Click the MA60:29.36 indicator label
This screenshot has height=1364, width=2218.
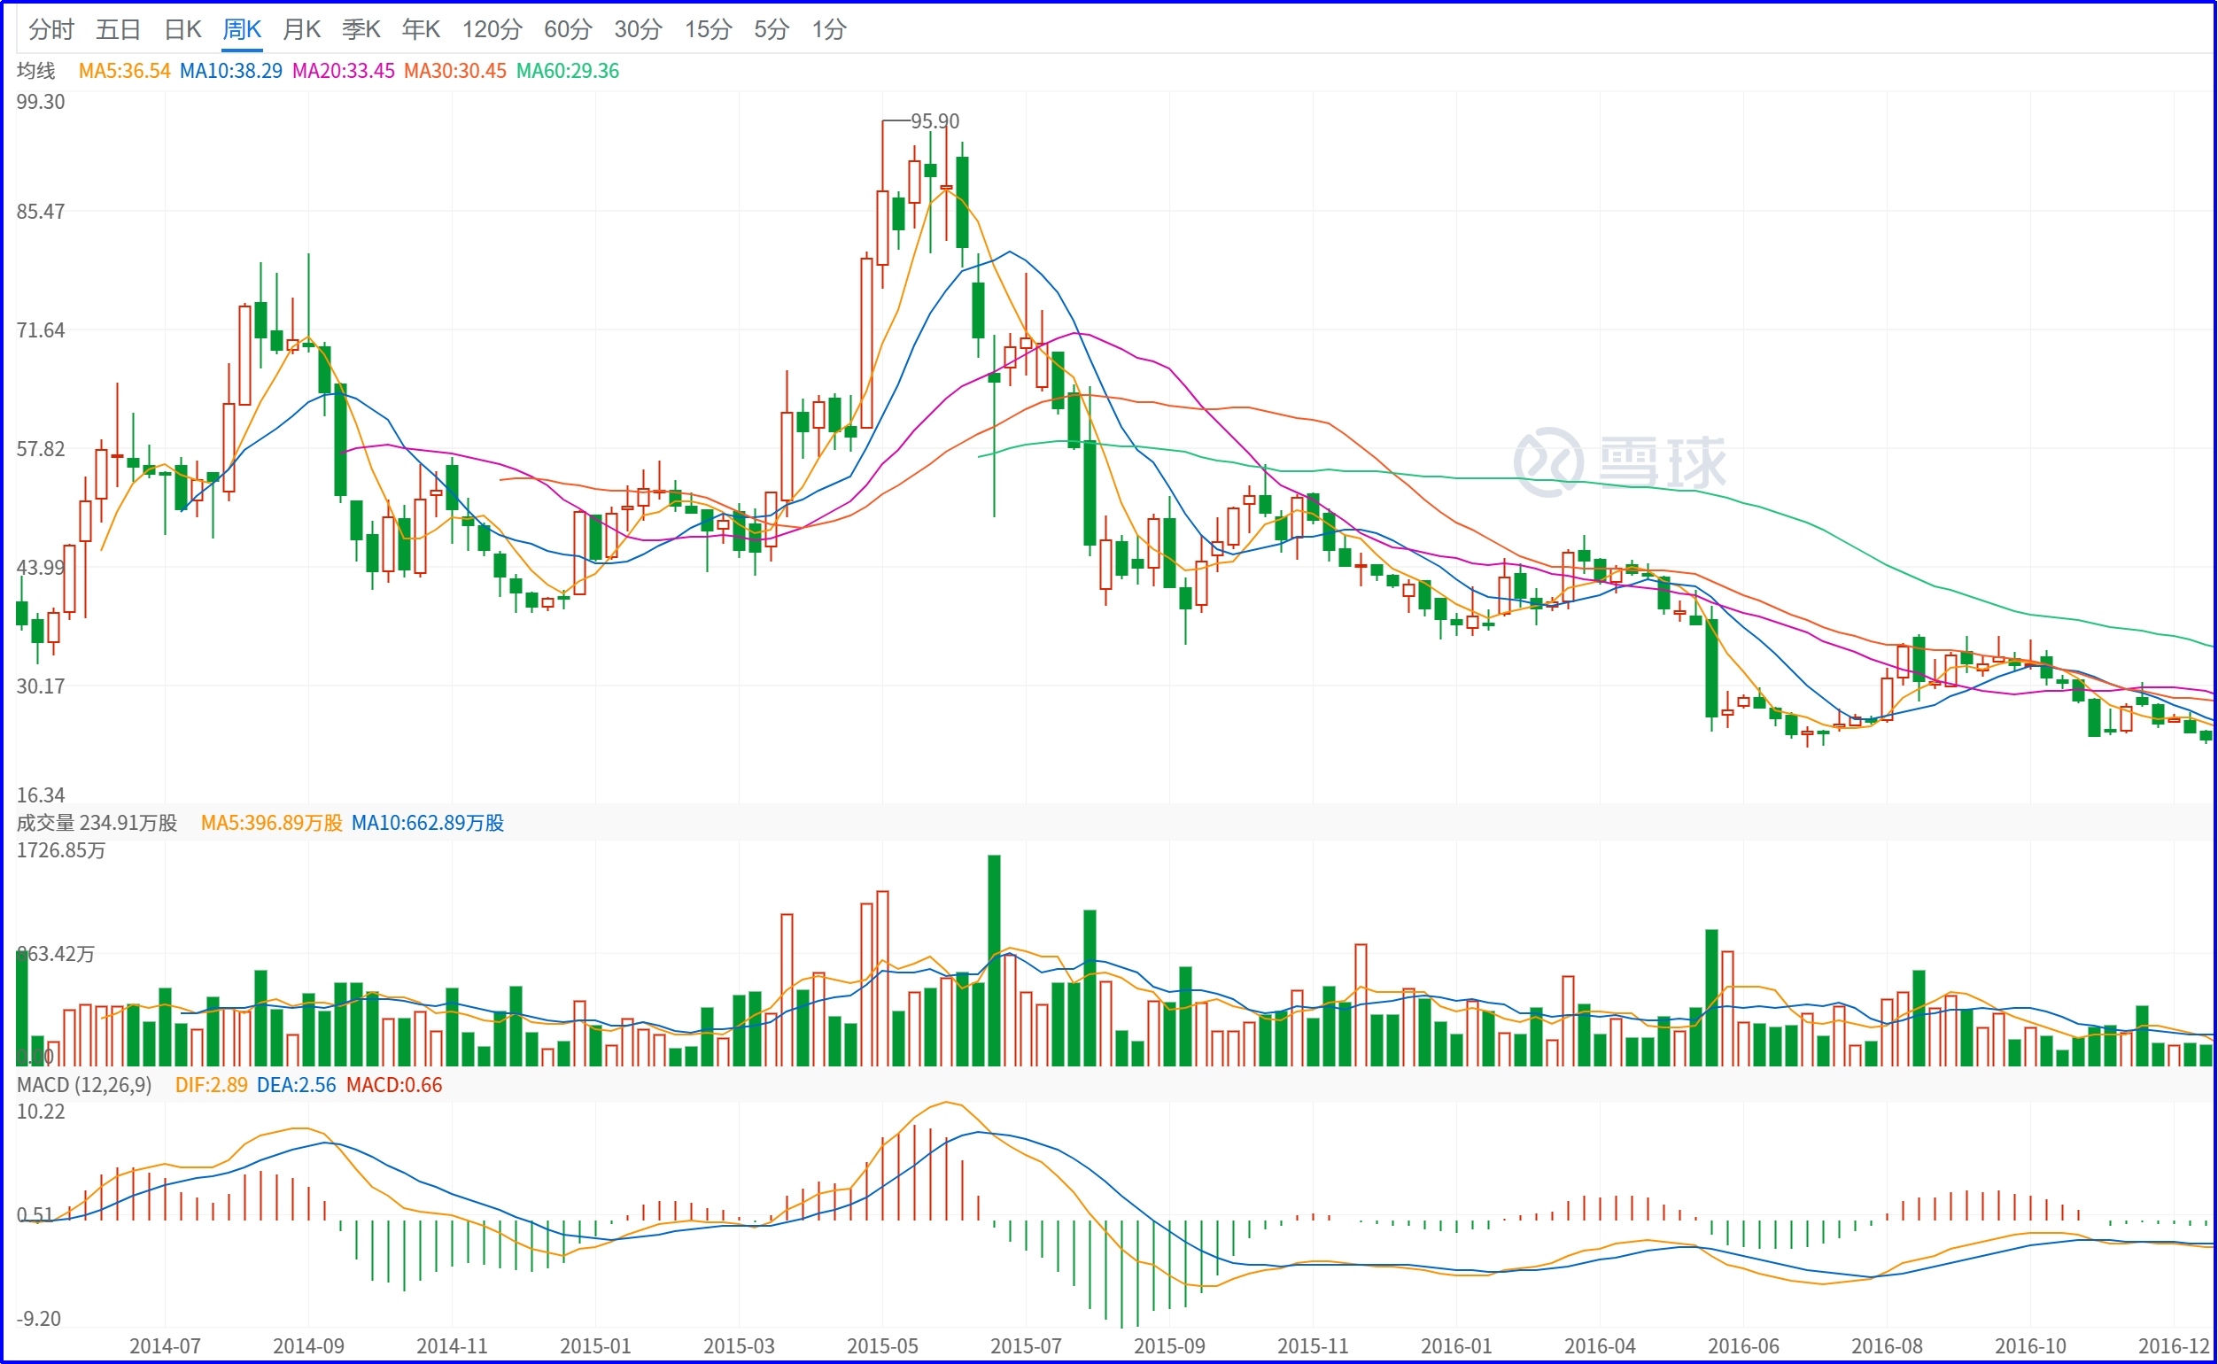(568, 71)
